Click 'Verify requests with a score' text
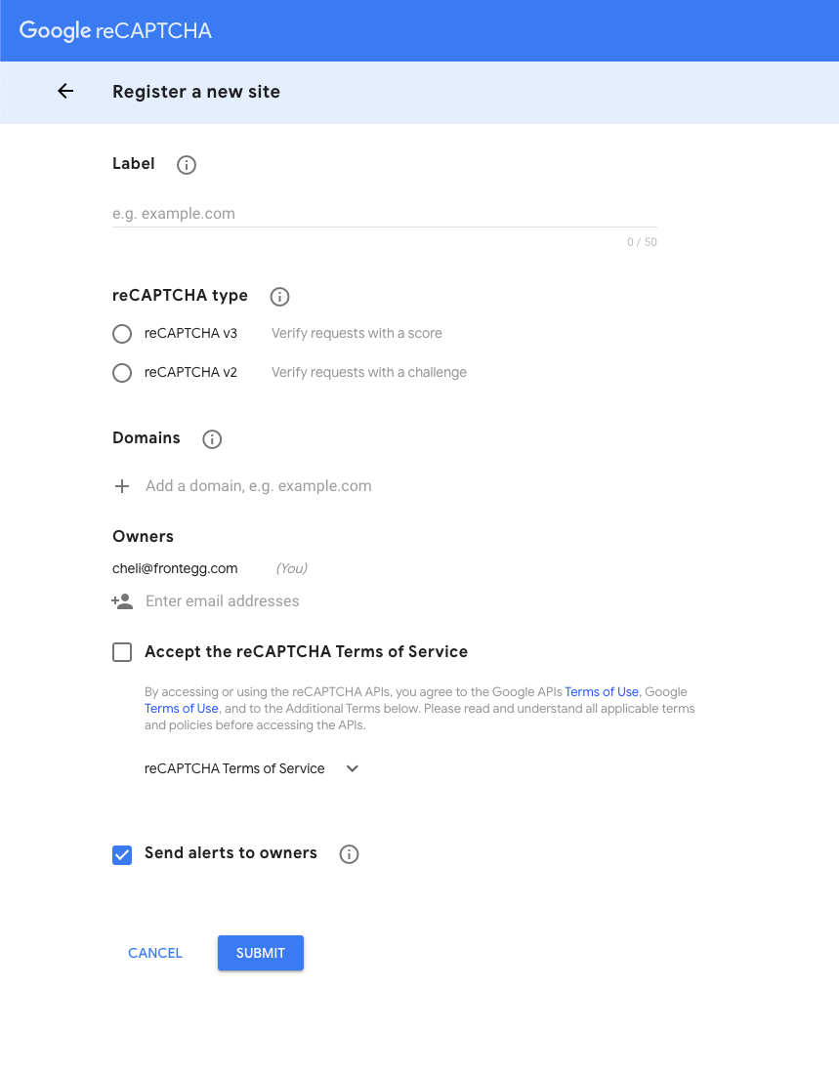 pyautogui.click(x=357, y=334)
